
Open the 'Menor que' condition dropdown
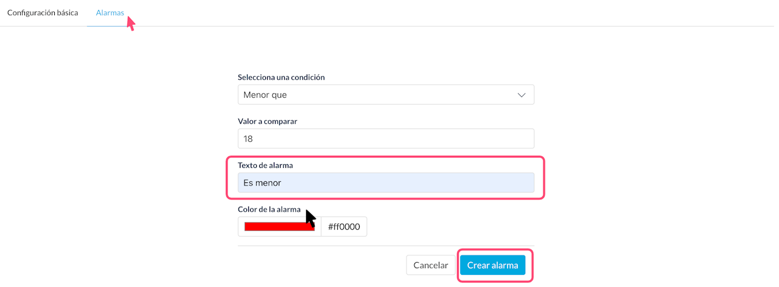tap(386, 95)
